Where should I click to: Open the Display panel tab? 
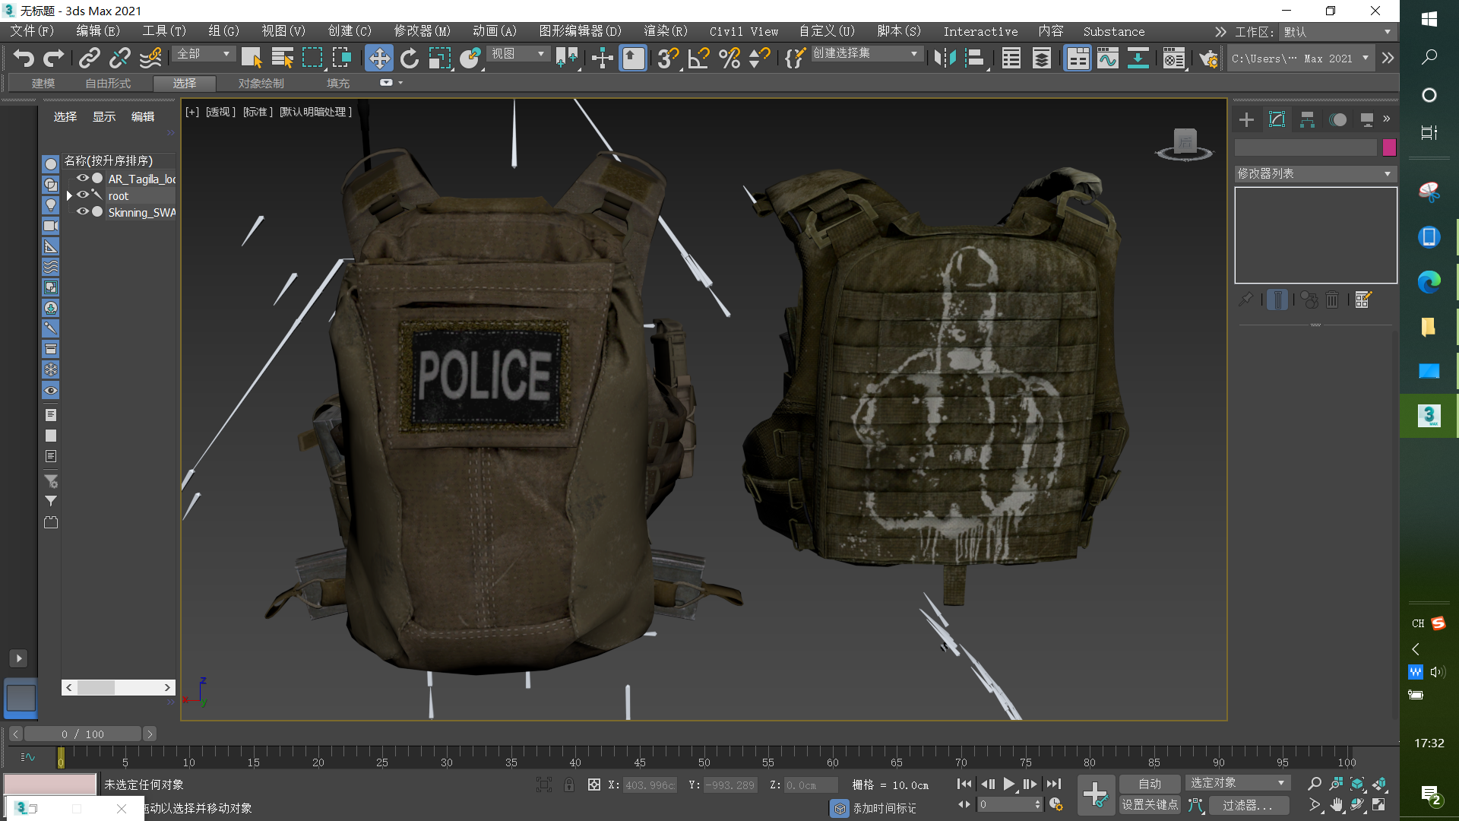coord(1367,119)
